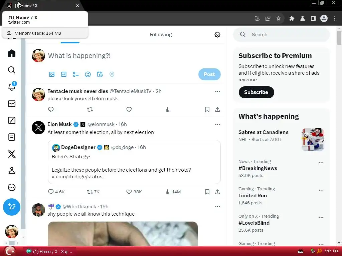Open Lists icon in sidebar
The image size is (342, 256).
click(x=12, y=137)
